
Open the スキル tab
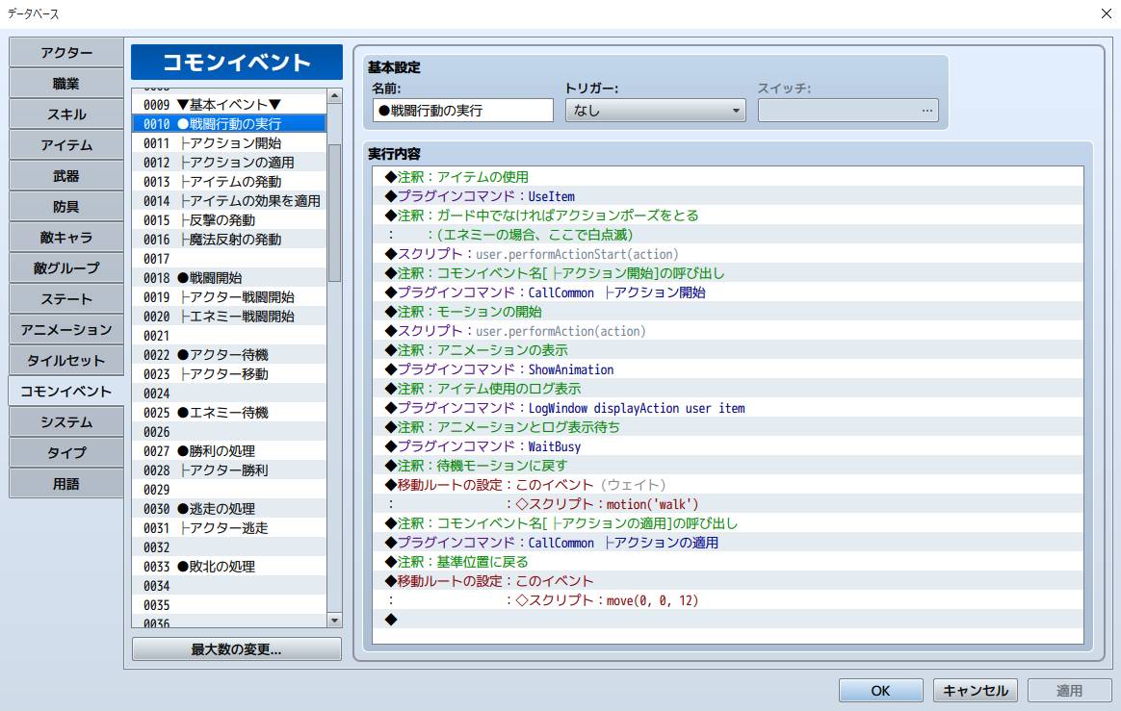(66, 114)
